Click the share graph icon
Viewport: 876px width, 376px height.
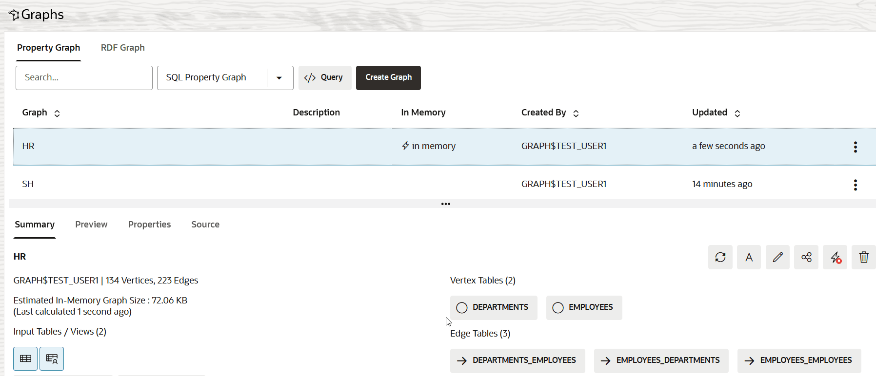pyautogui.click(x=806, y=257)
